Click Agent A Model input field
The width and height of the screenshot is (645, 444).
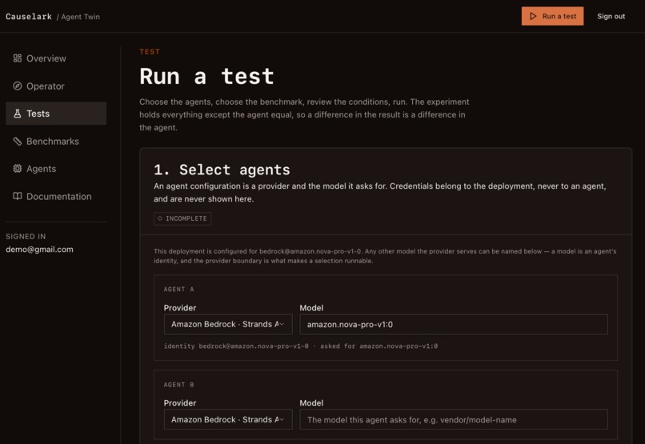(454, 324)
